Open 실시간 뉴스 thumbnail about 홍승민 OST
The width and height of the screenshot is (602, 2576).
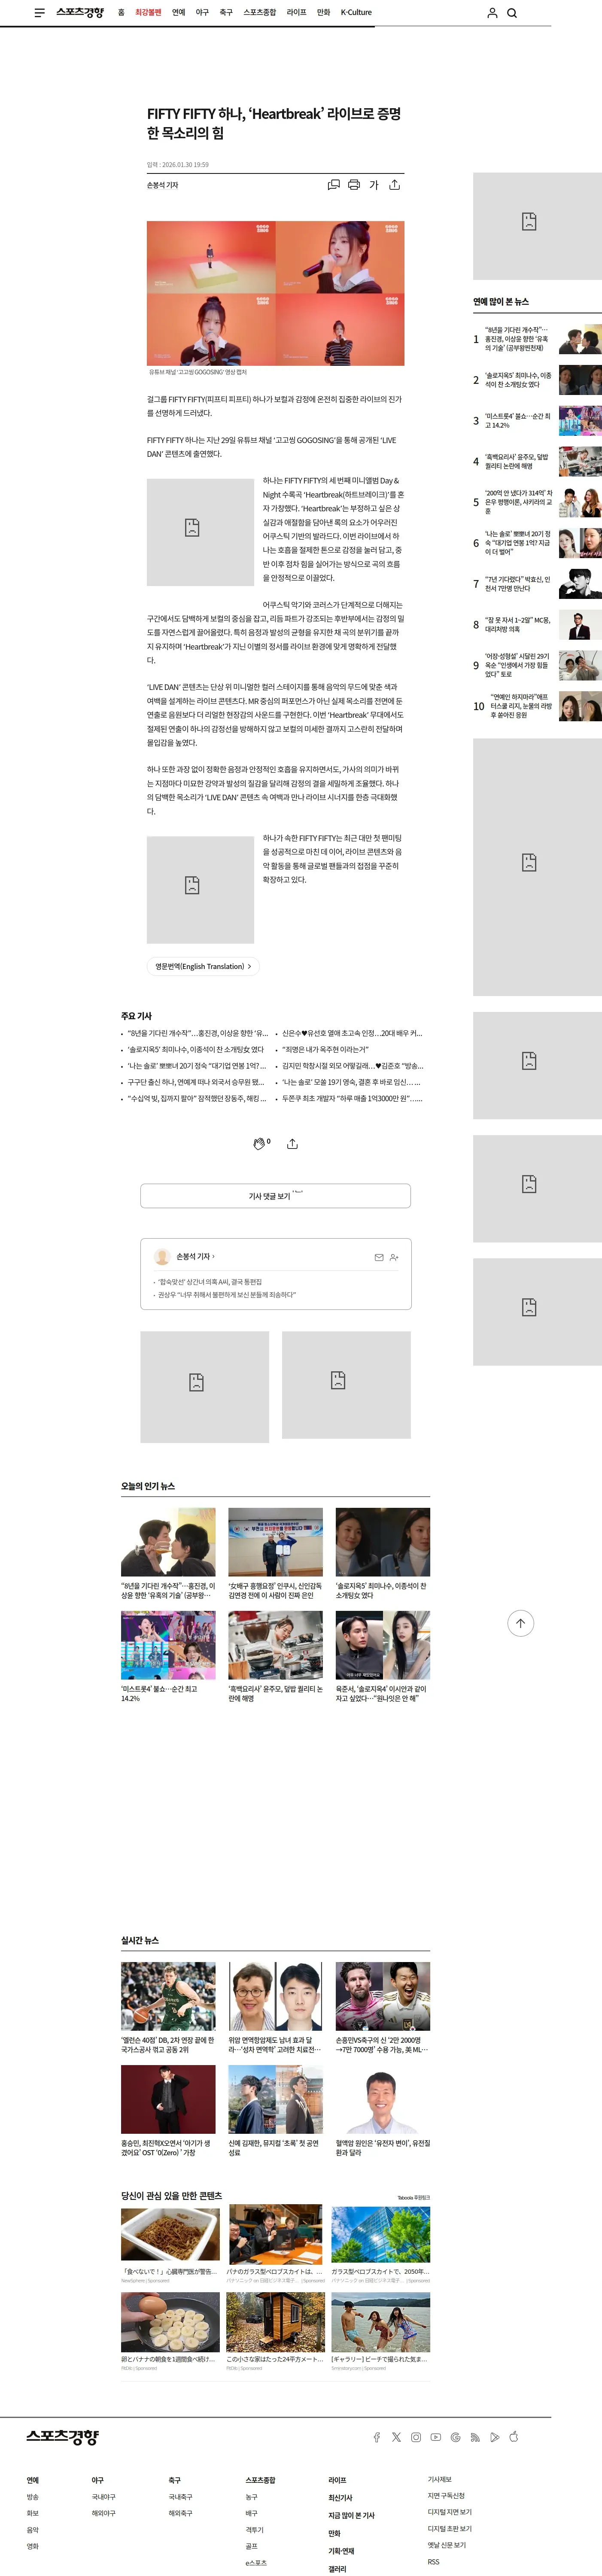168,2099
